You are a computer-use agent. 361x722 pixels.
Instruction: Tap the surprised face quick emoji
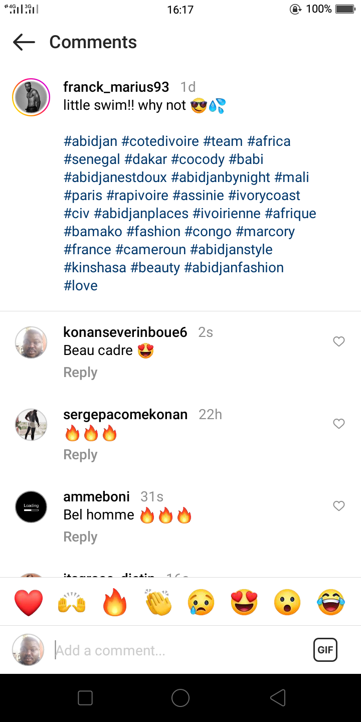(x=287, y=602)
